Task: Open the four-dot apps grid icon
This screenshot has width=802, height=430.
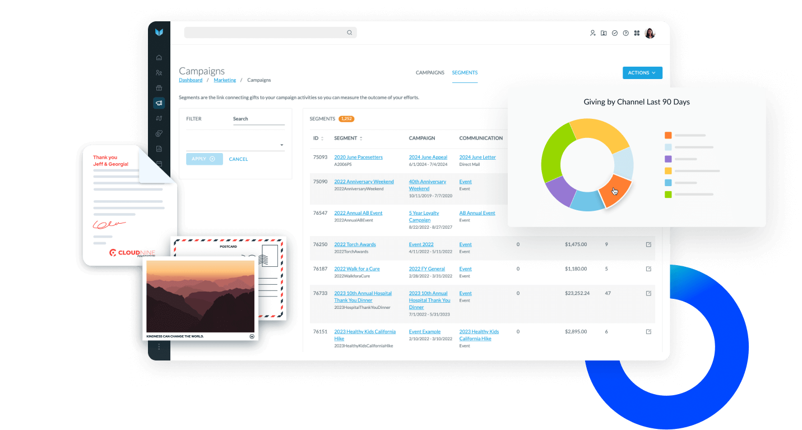Action: click(637, 33)
